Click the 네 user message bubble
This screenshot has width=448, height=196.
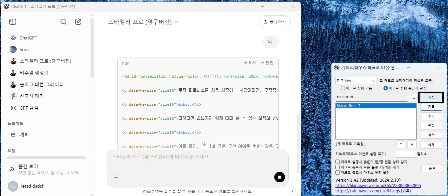(270, 42)
